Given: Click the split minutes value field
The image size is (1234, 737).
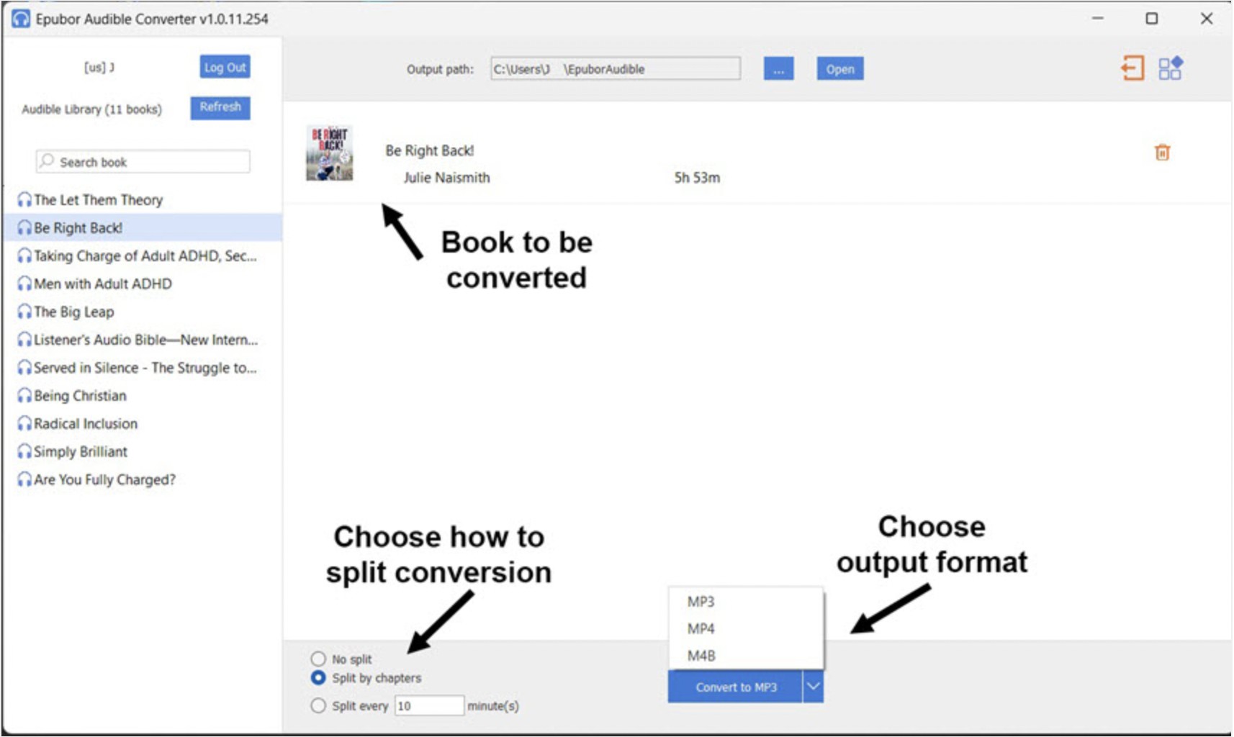Looking at the screenshot, I should click(x=429, y=705).
